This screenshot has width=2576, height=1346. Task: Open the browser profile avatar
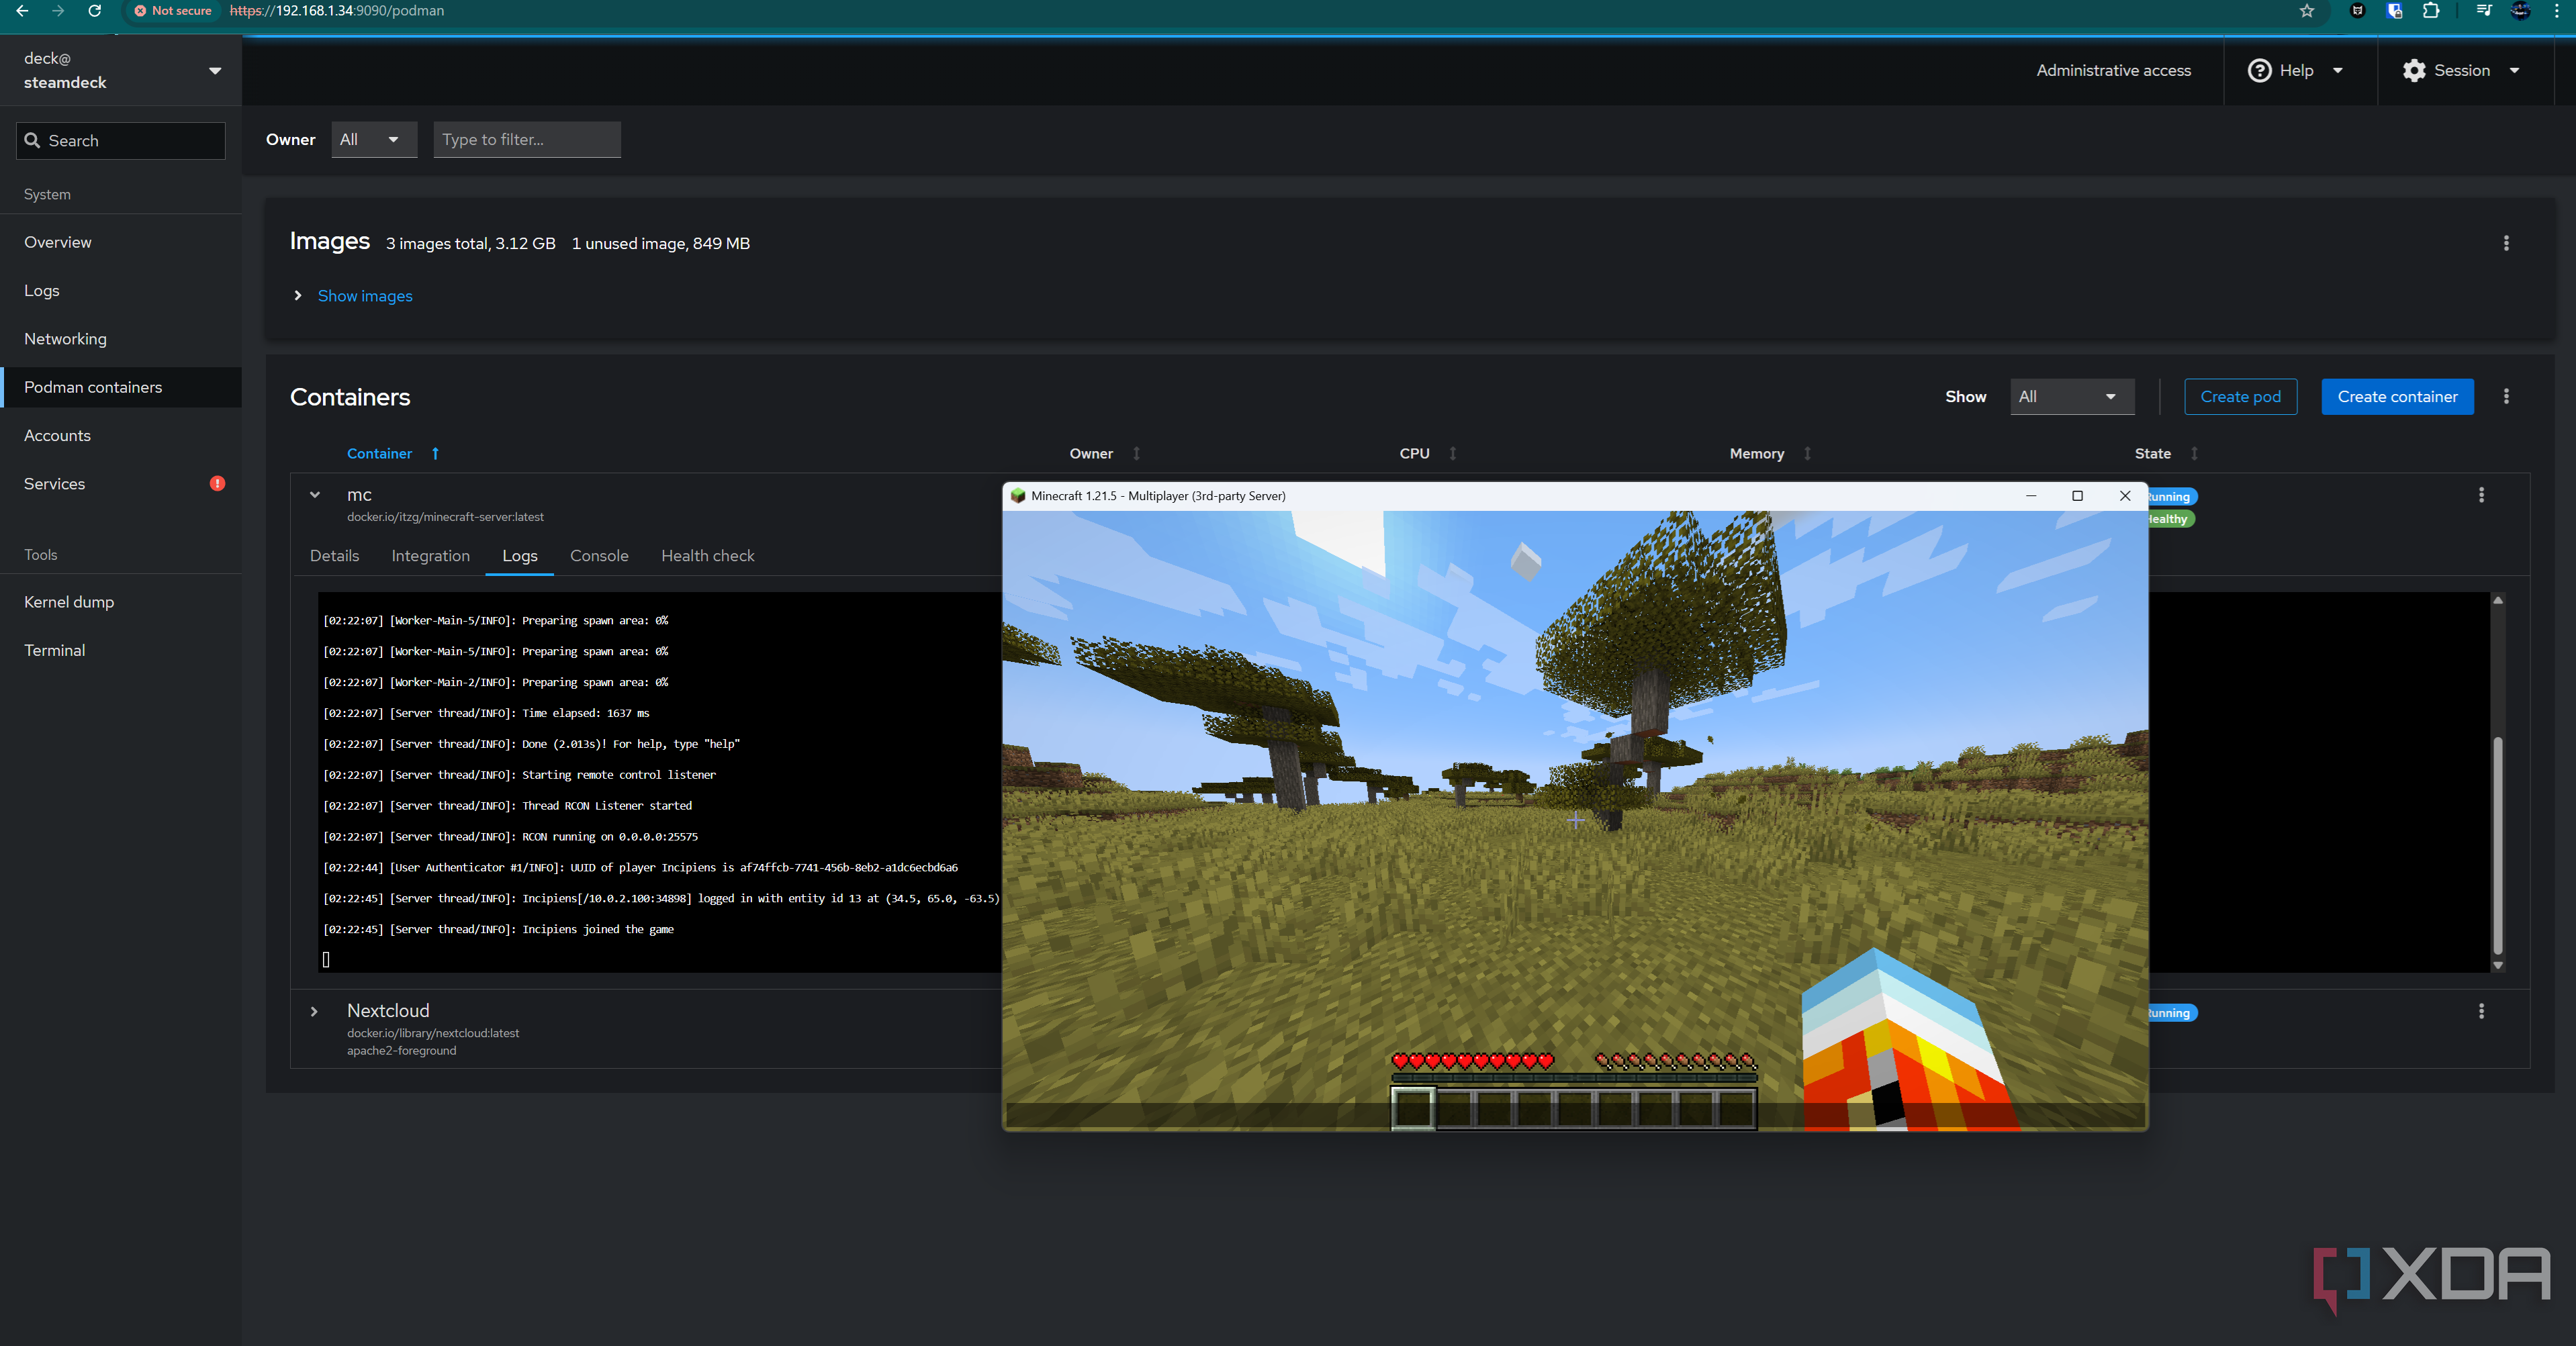2521,11
